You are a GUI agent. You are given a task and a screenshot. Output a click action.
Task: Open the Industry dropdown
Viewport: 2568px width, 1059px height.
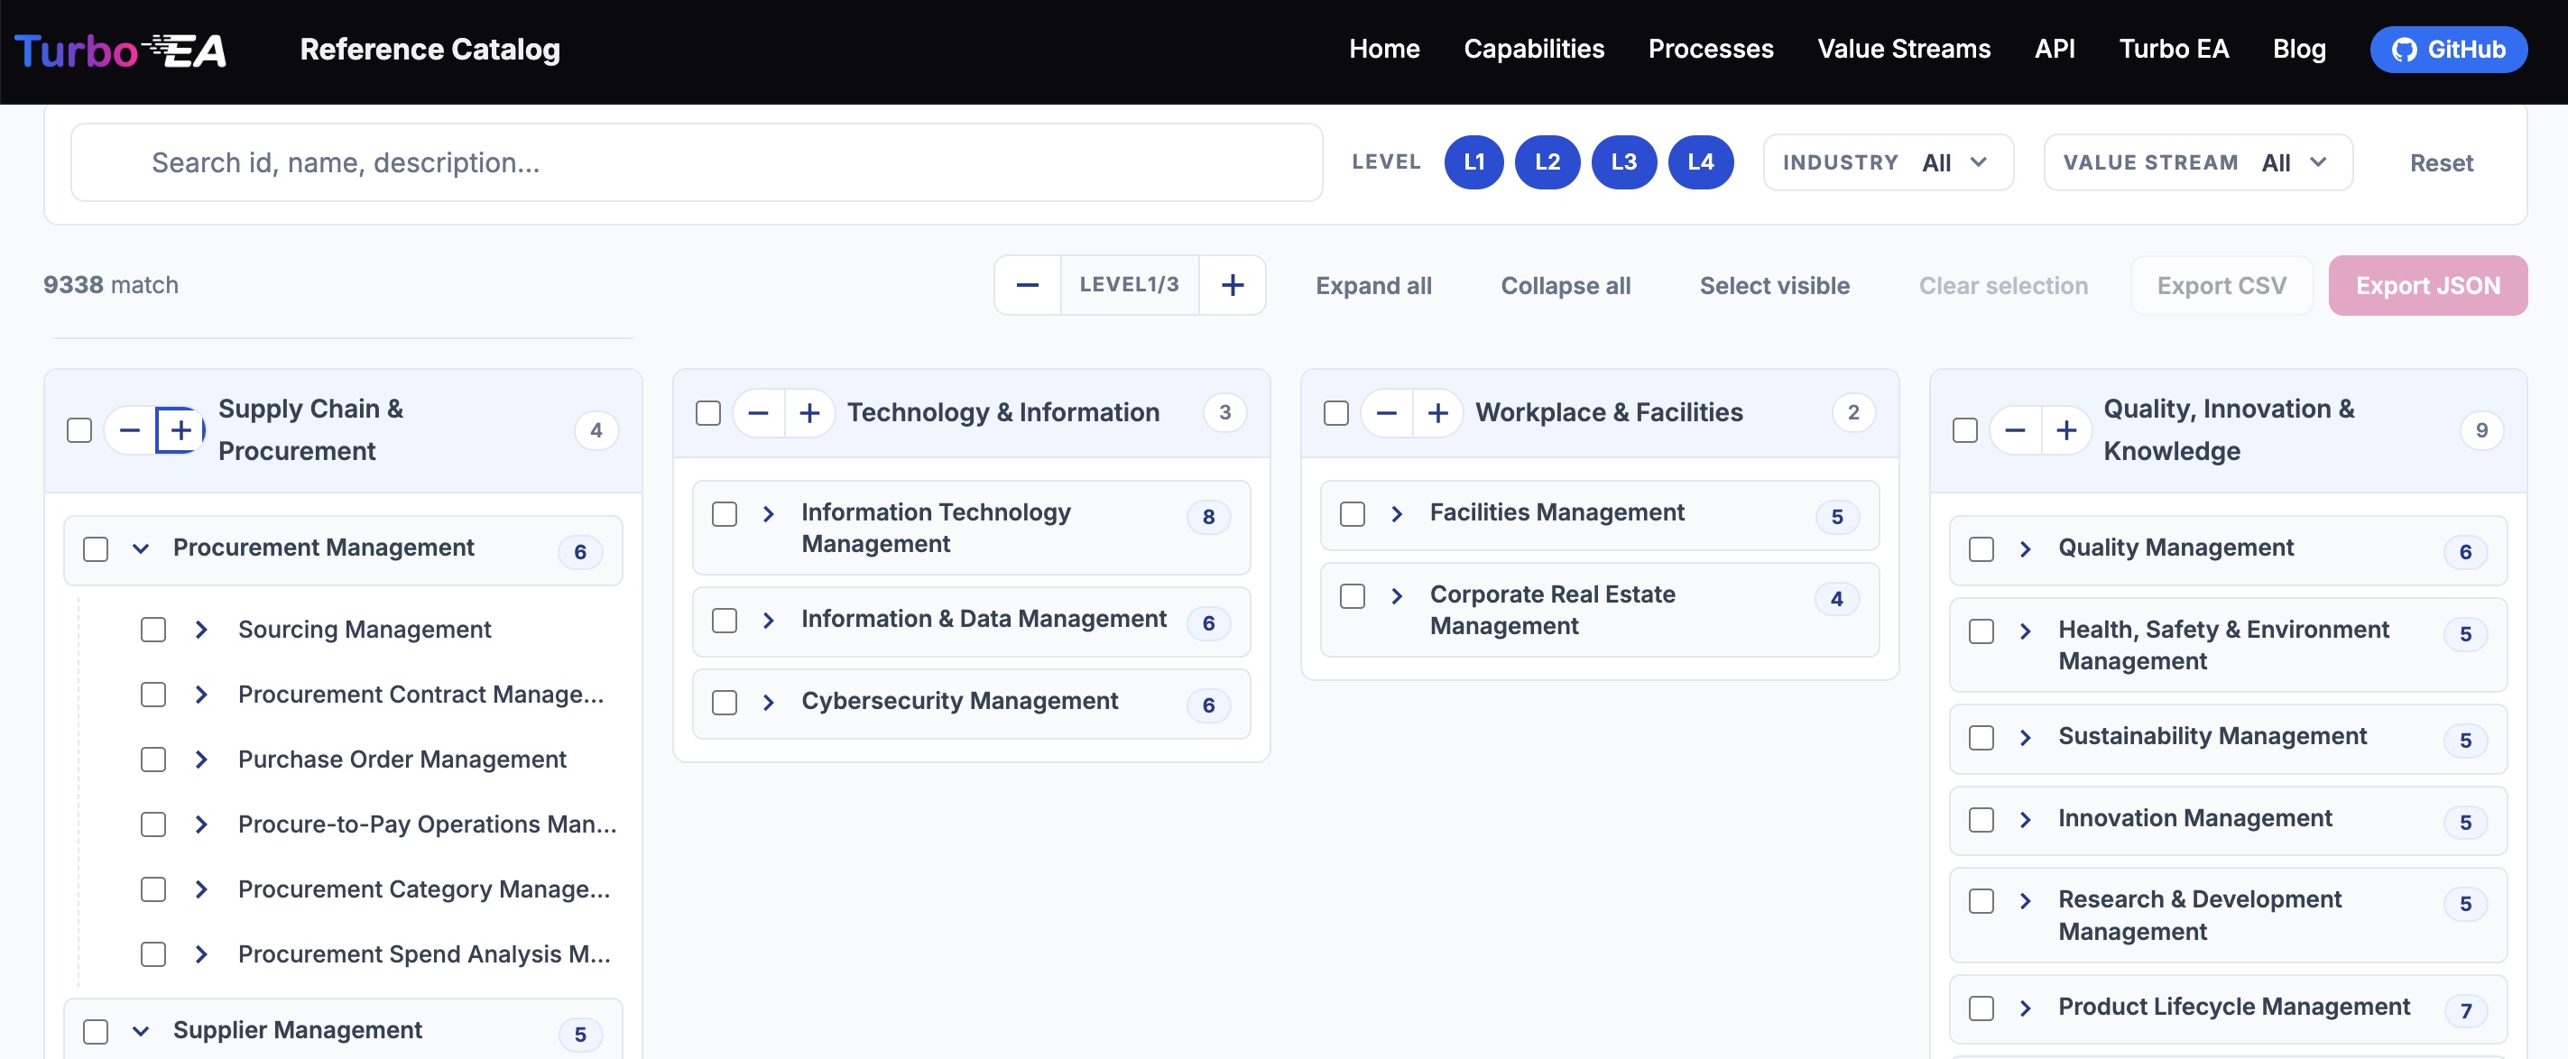pos(1889,162)
